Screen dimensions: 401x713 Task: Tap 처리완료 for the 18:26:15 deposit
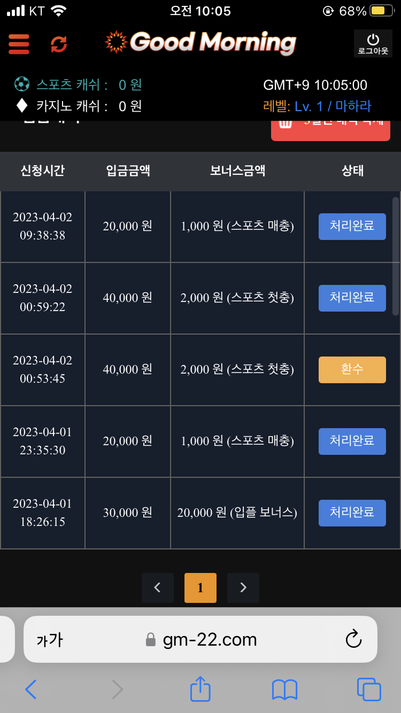point(352,513)
